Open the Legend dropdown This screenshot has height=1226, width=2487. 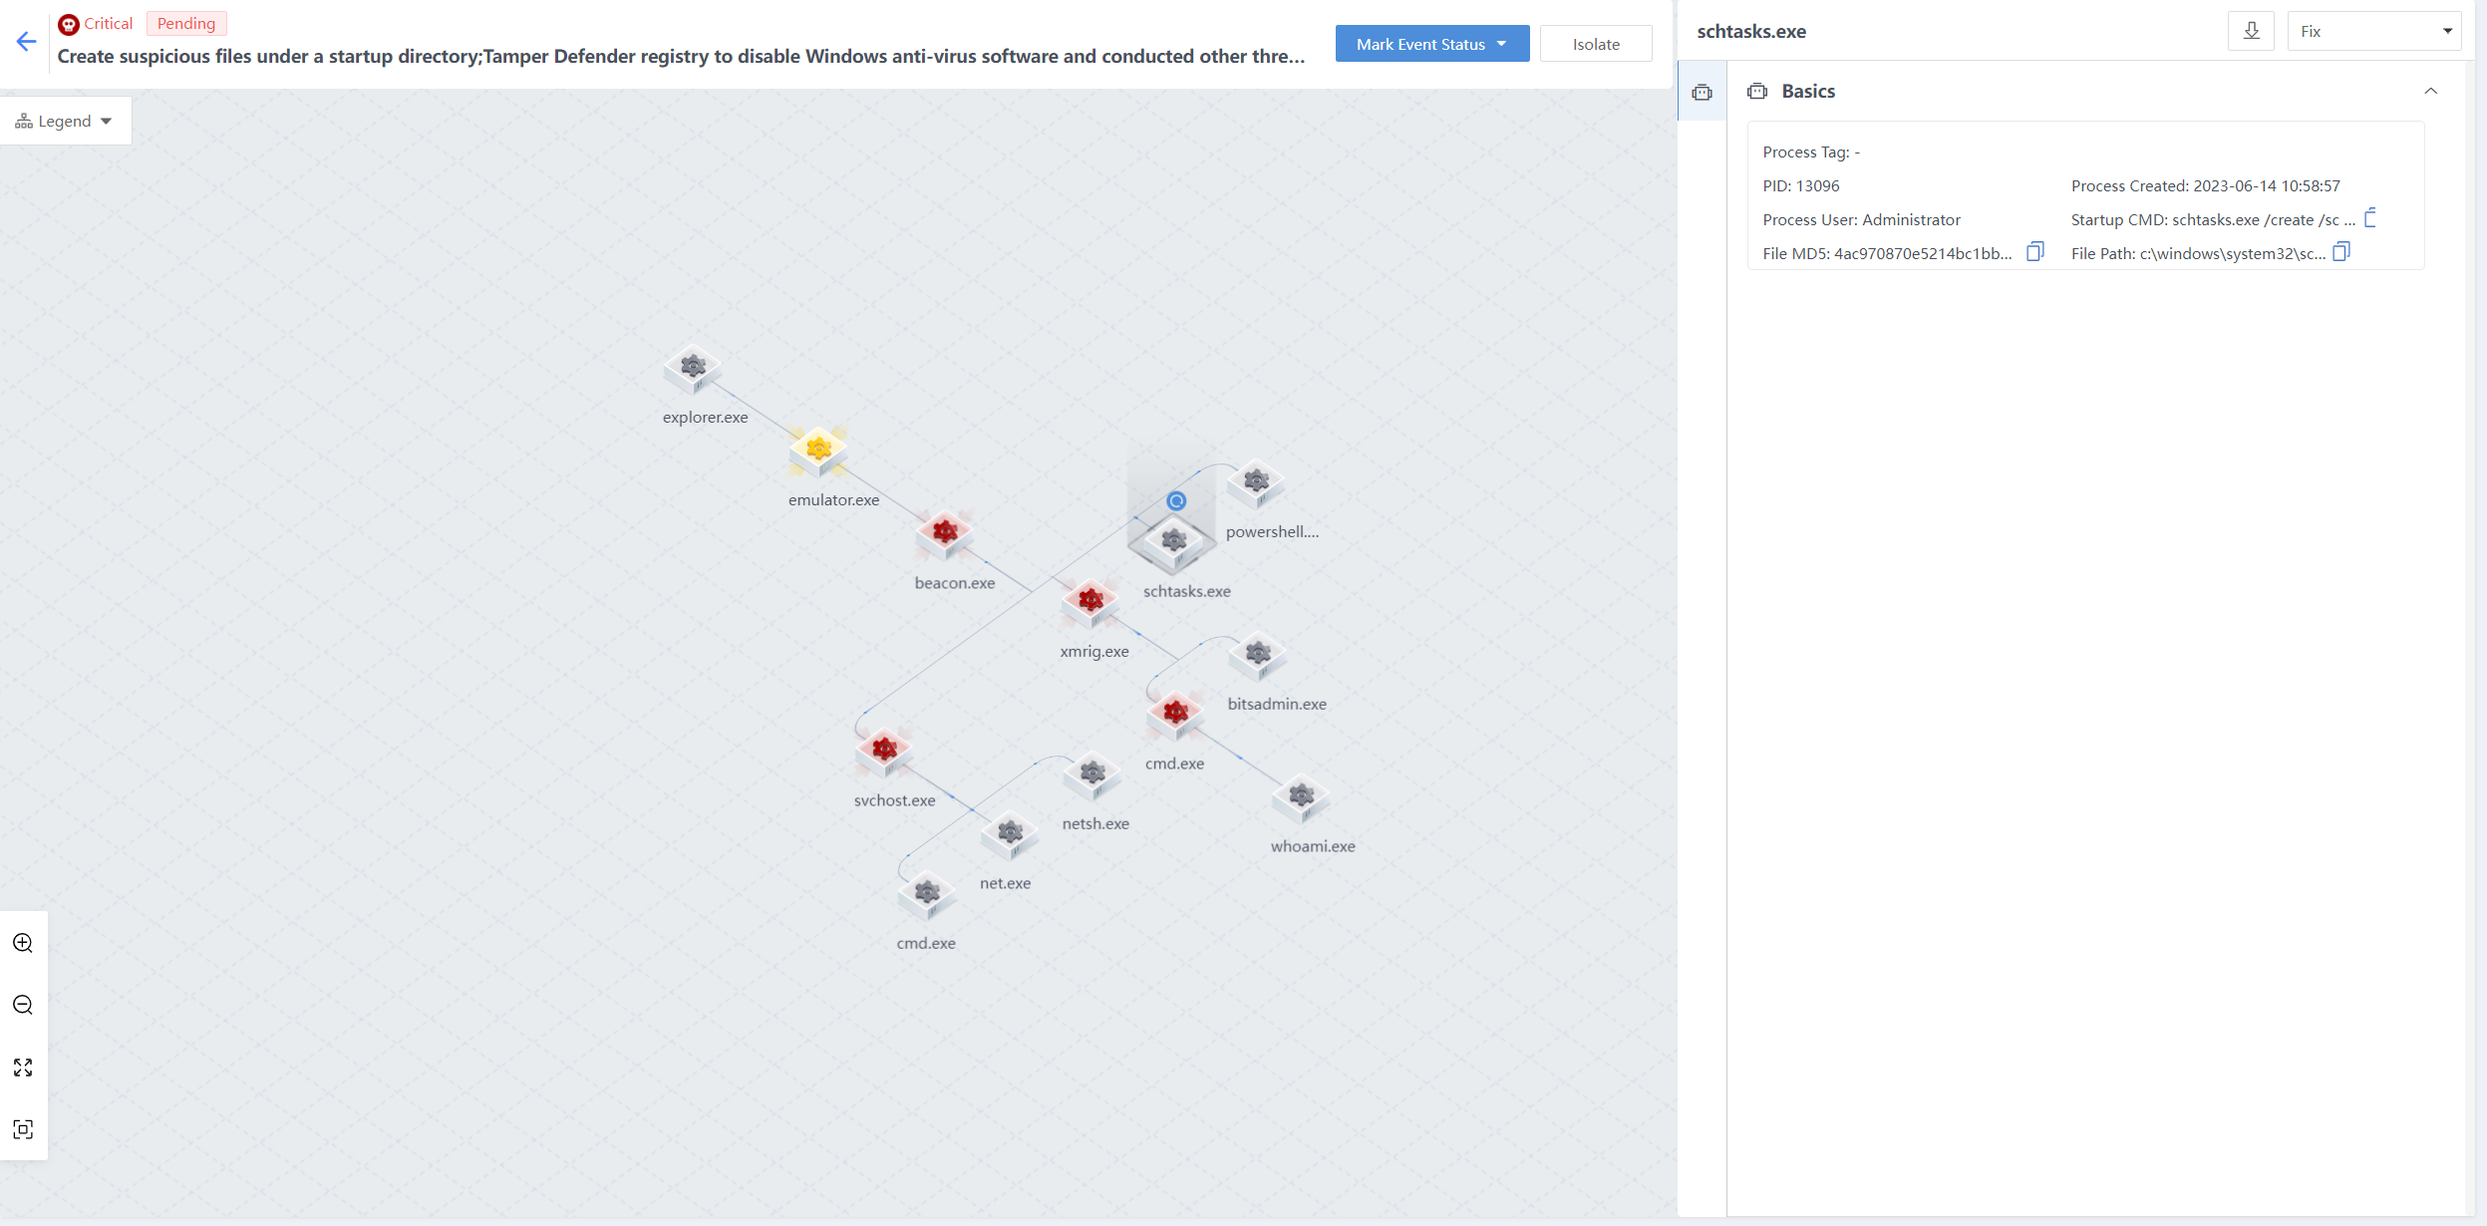(65, 121)
